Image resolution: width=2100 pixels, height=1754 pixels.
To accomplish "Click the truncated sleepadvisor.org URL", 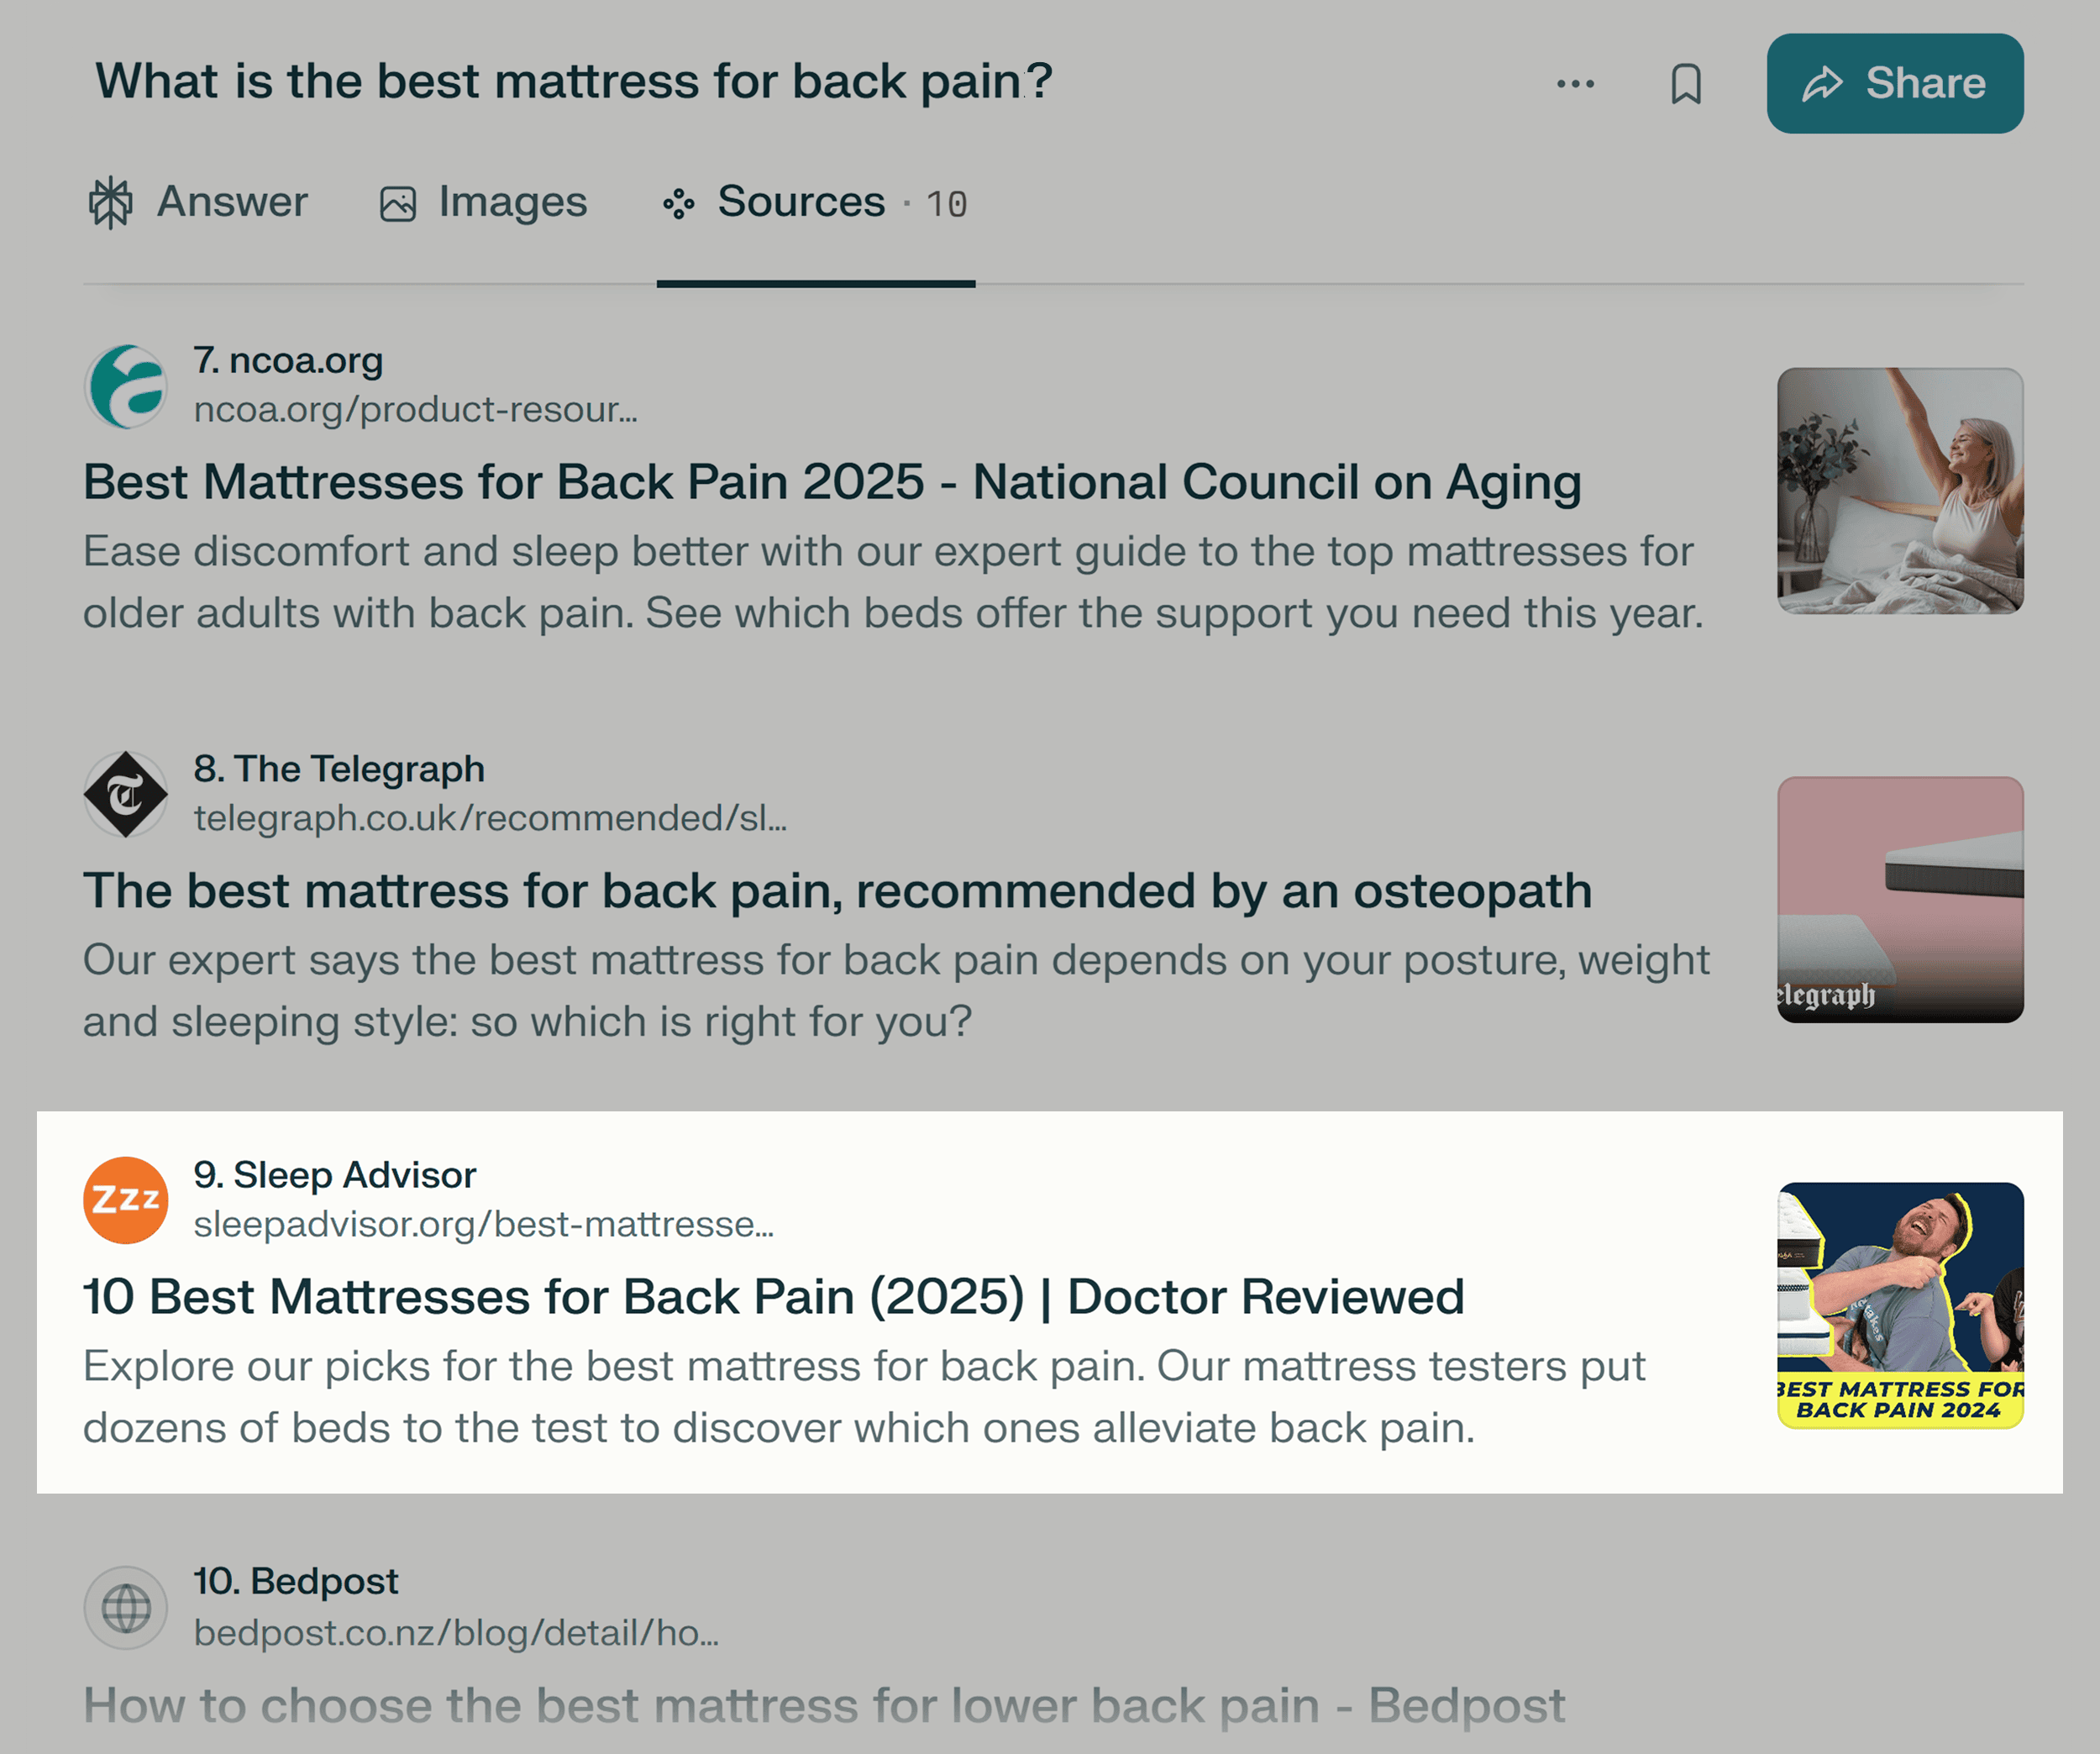I will coord(484,1224).
